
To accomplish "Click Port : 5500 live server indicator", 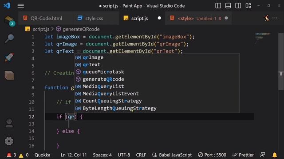I will 212,155.
